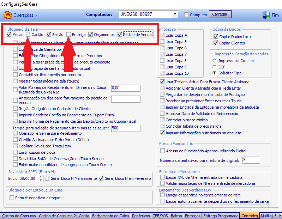The width and height of the screenshot is (282, 219).
Task: Open the Operações menu
Action: tap(25, 15)
